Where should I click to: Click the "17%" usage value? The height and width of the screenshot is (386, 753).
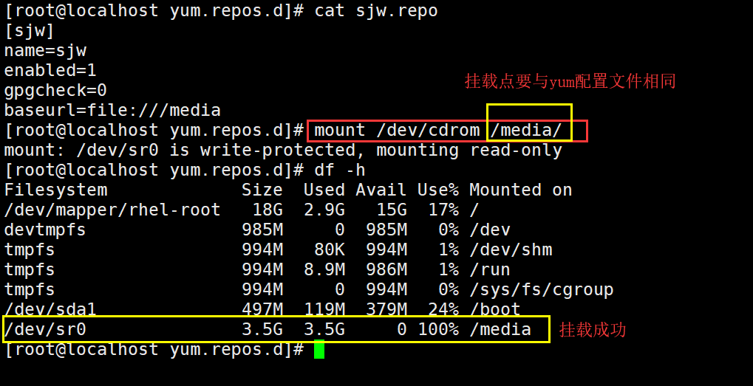tap(443, 210)
